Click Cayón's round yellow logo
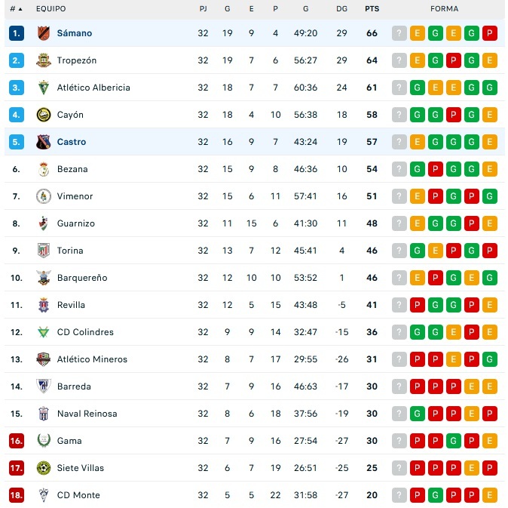This screenshot has height=508, width=508. coord(44,115)
